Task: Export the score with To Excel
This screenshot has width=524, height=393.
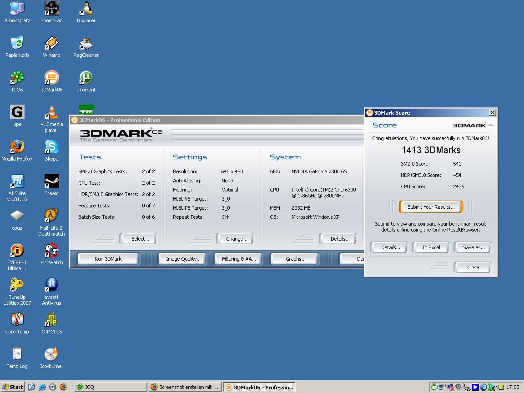Action: pyautogui.click(x=431, y=247)
